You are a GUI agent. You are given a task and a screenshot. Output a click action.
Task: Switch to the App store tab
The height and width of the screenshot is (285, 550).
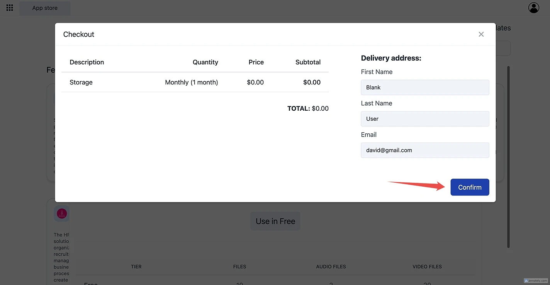pos(45,8)
